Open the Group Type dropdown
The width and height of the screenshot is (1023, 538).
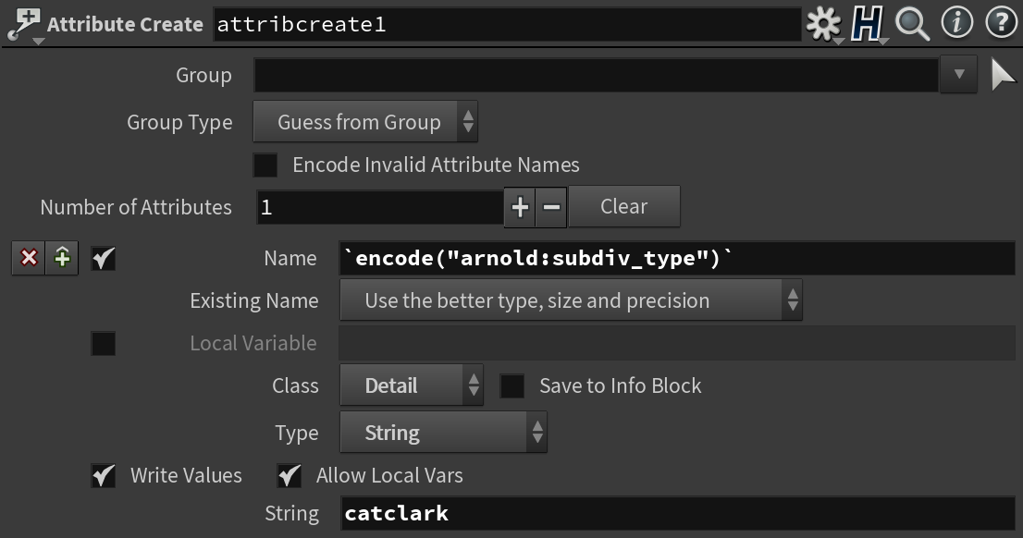tap(364, 123)
